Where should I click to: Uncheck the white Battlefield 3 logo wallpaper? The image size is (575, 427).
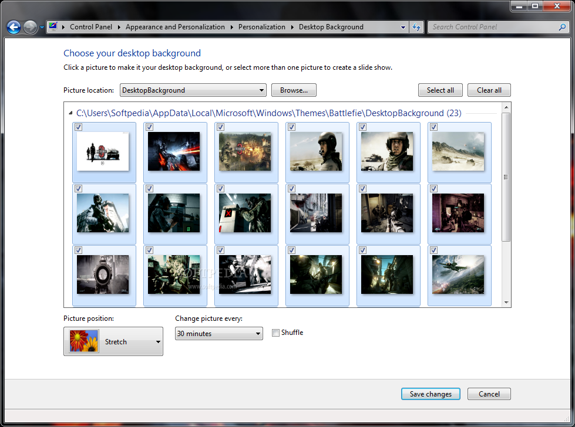click(79, 127)
